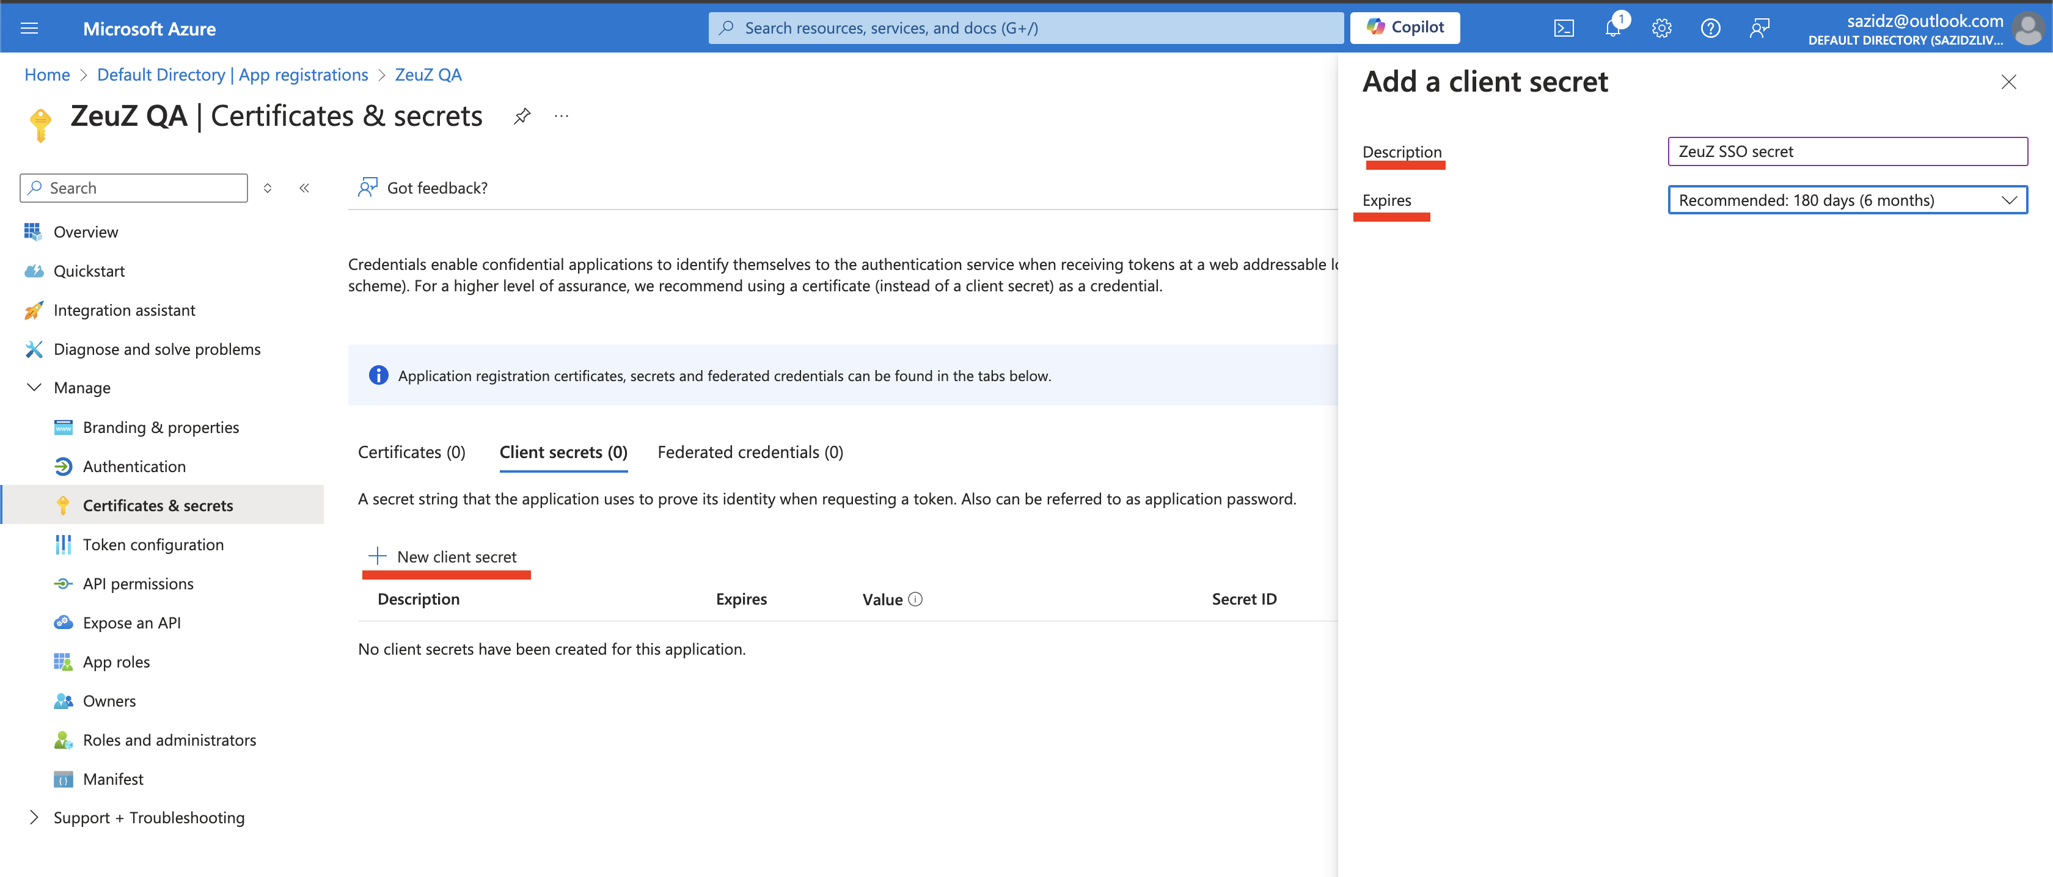Screen dimensions: 2053x877
Task: Click the Copilot button
Action: click(1404, 28)
